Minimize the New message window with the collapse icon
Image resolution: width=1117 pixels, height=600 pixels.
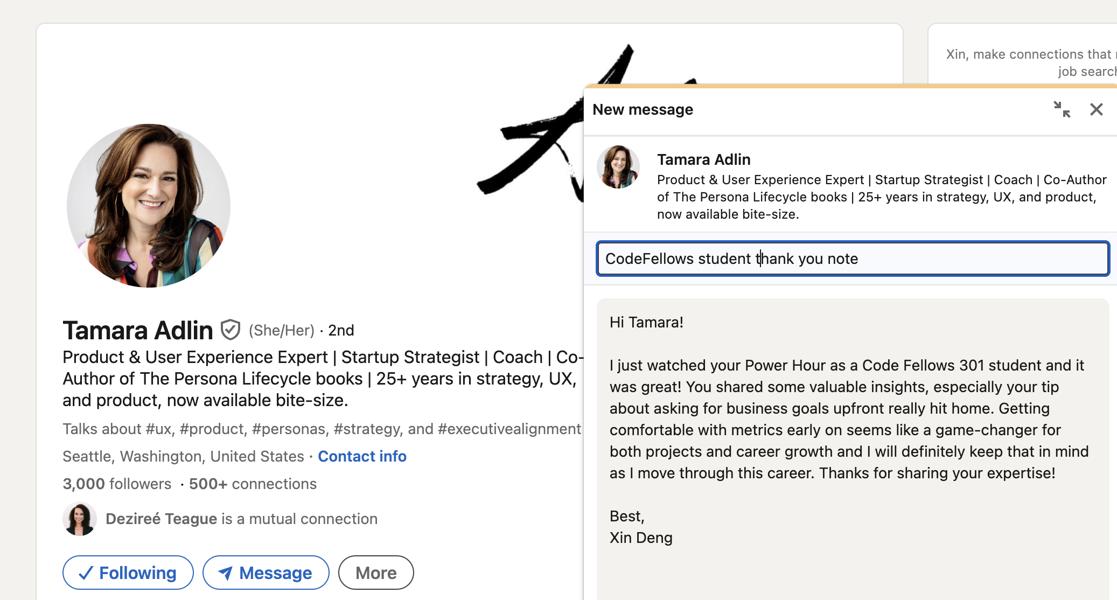click(1062, 109)
